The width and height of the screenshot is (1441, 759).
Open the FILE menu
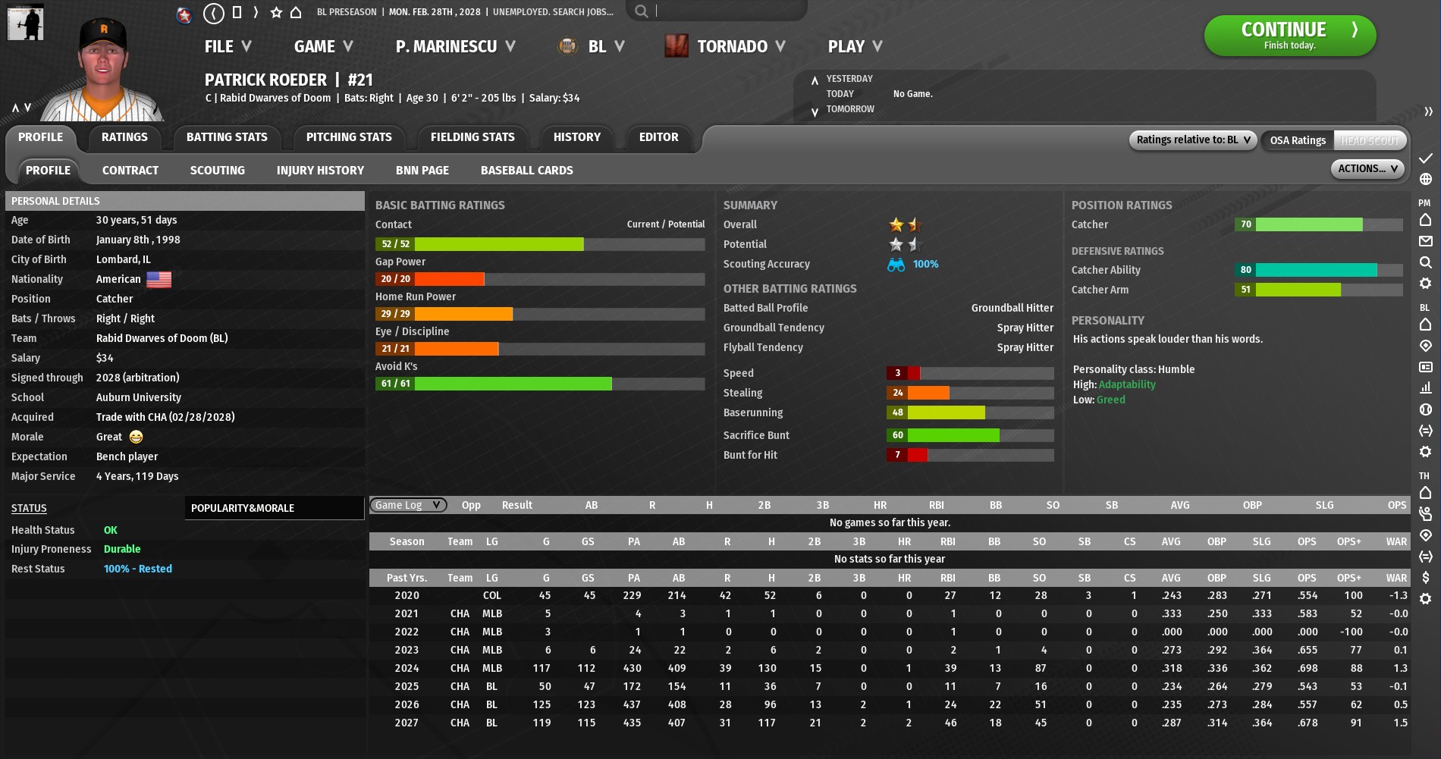point(228,46)
